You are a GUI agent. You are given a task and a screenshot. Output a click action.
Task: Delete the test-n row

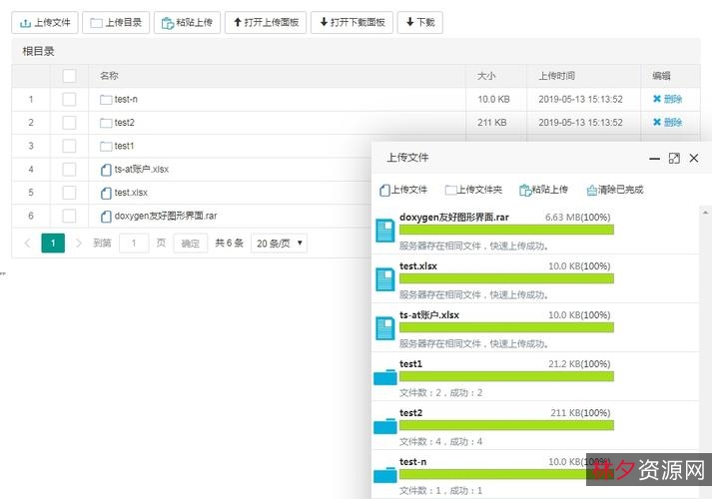[667, 99]
